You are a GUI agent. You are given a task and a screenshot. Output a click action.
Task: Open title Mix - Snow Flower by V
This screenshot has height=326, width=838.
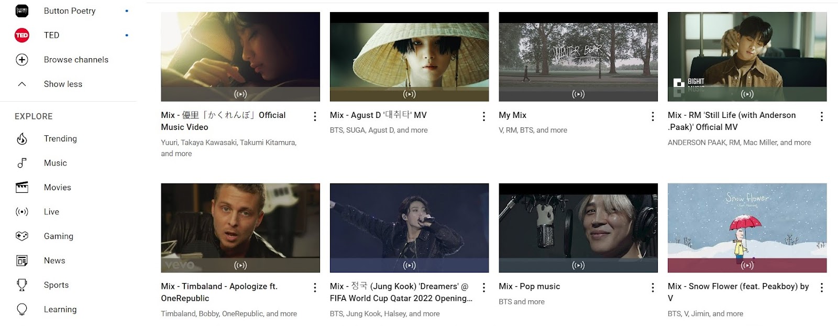point(738,292)
